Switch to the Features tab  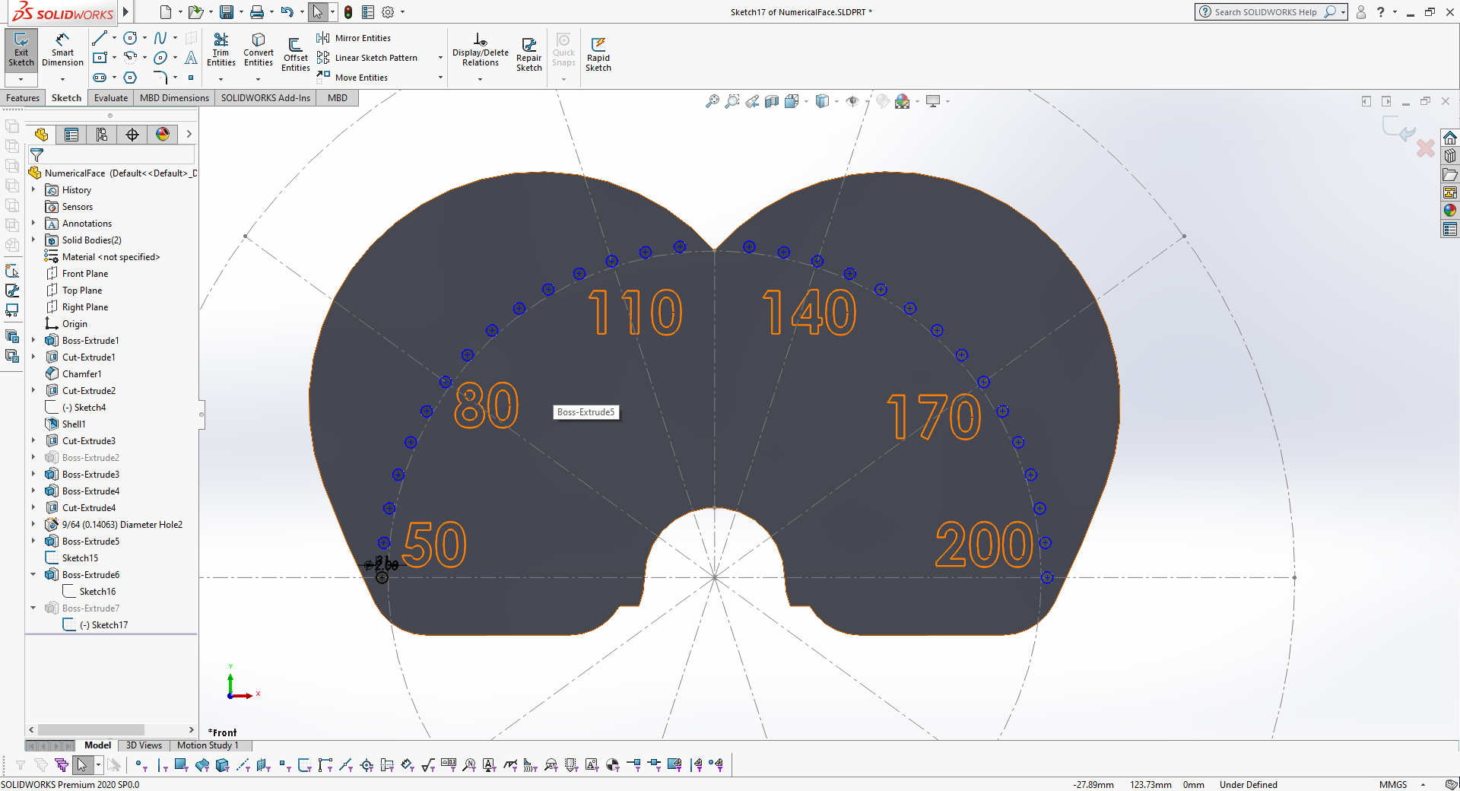point(23,98)
